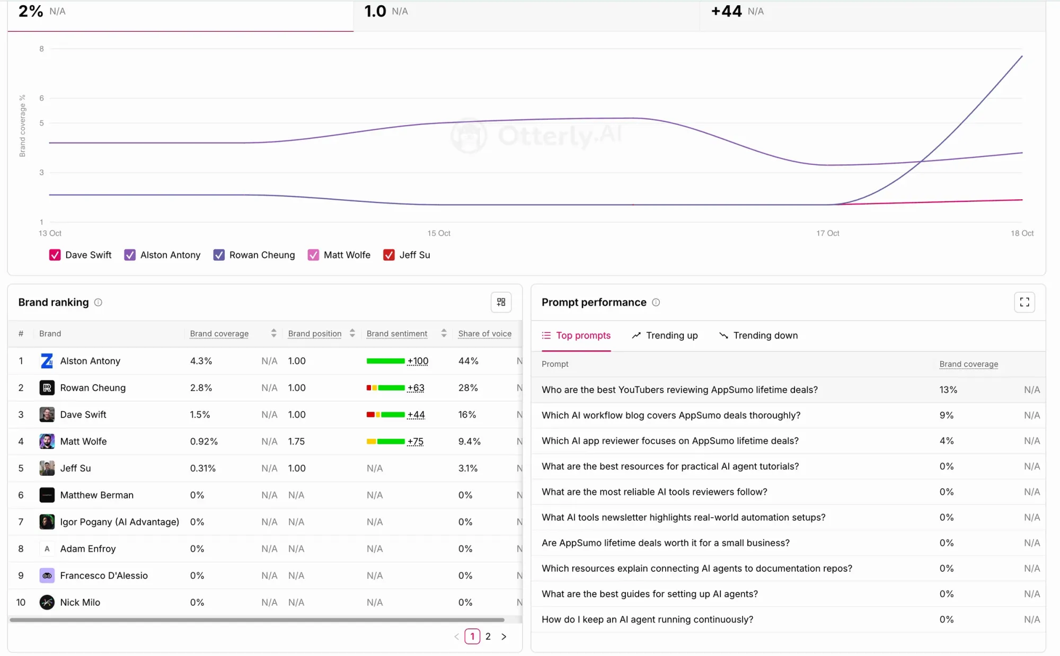Click Brand ranking grid layout icon
This screenshot has width=1060, height=656.
501,302
